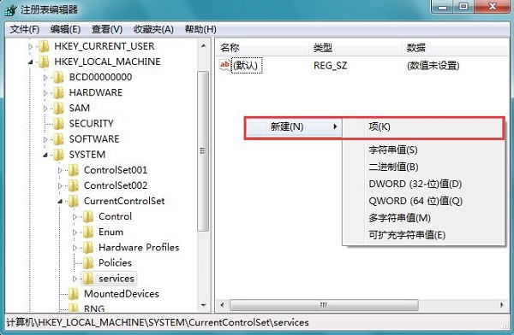Click the MountedDevices folder icon
The height and width of the screenshot is (335, 514).
(73, 294)
